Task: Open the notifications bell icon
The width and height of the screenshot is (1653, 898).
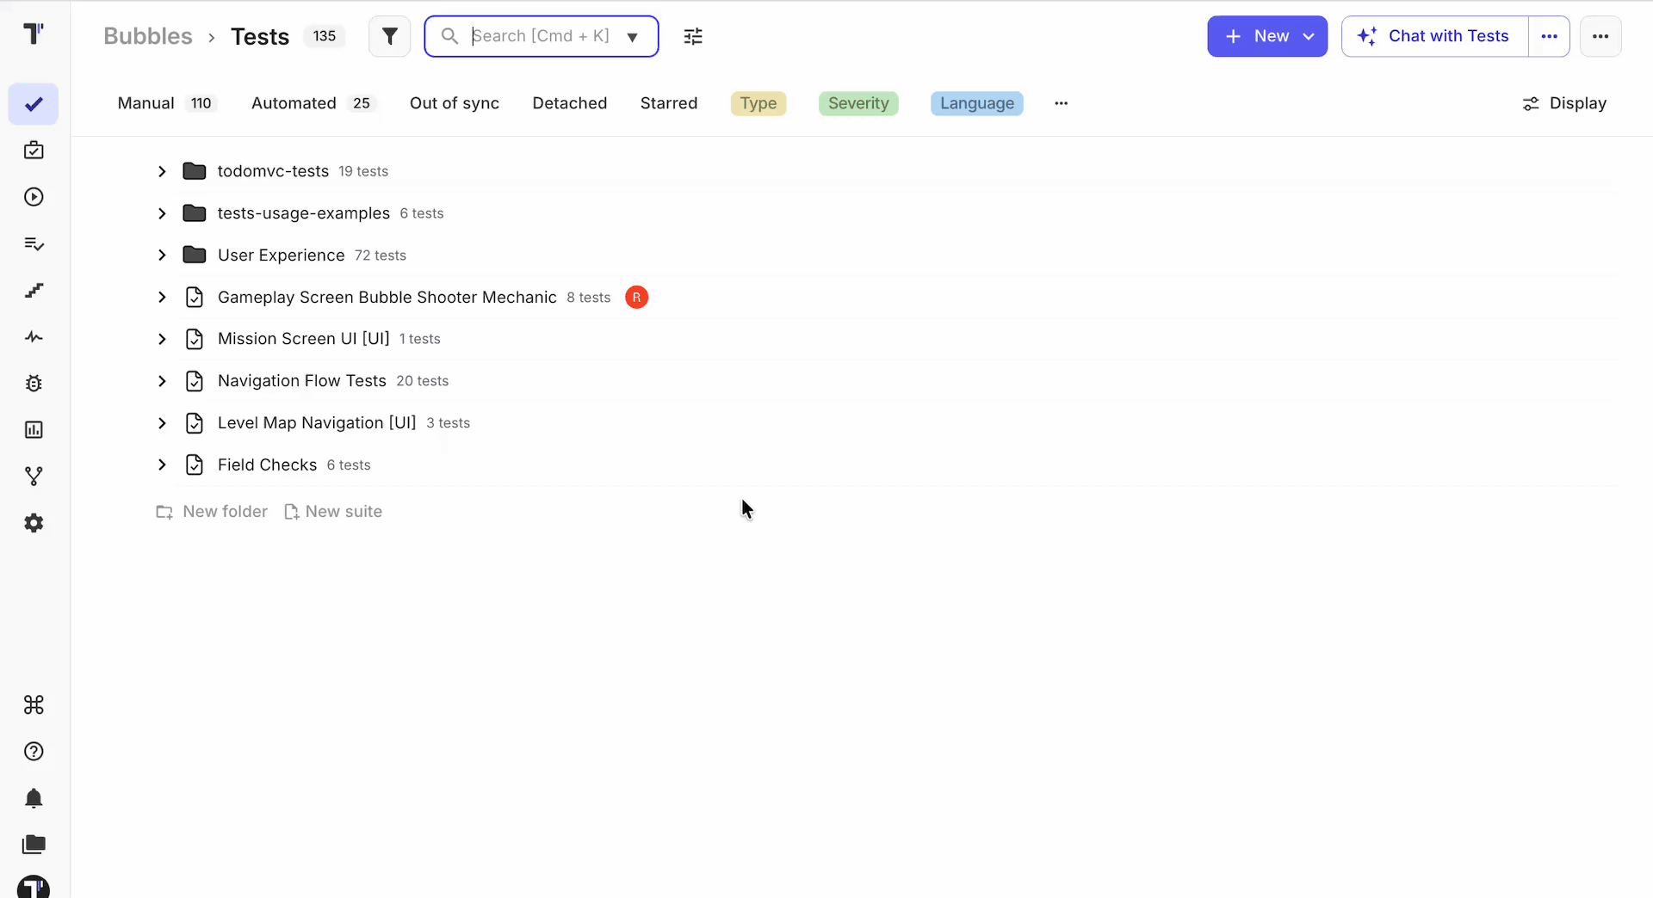Action: pyautogui.click(x=34, y=798)
